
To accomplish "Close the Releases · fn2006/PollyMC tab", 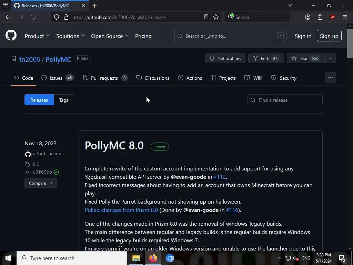I will coord(83,6).
